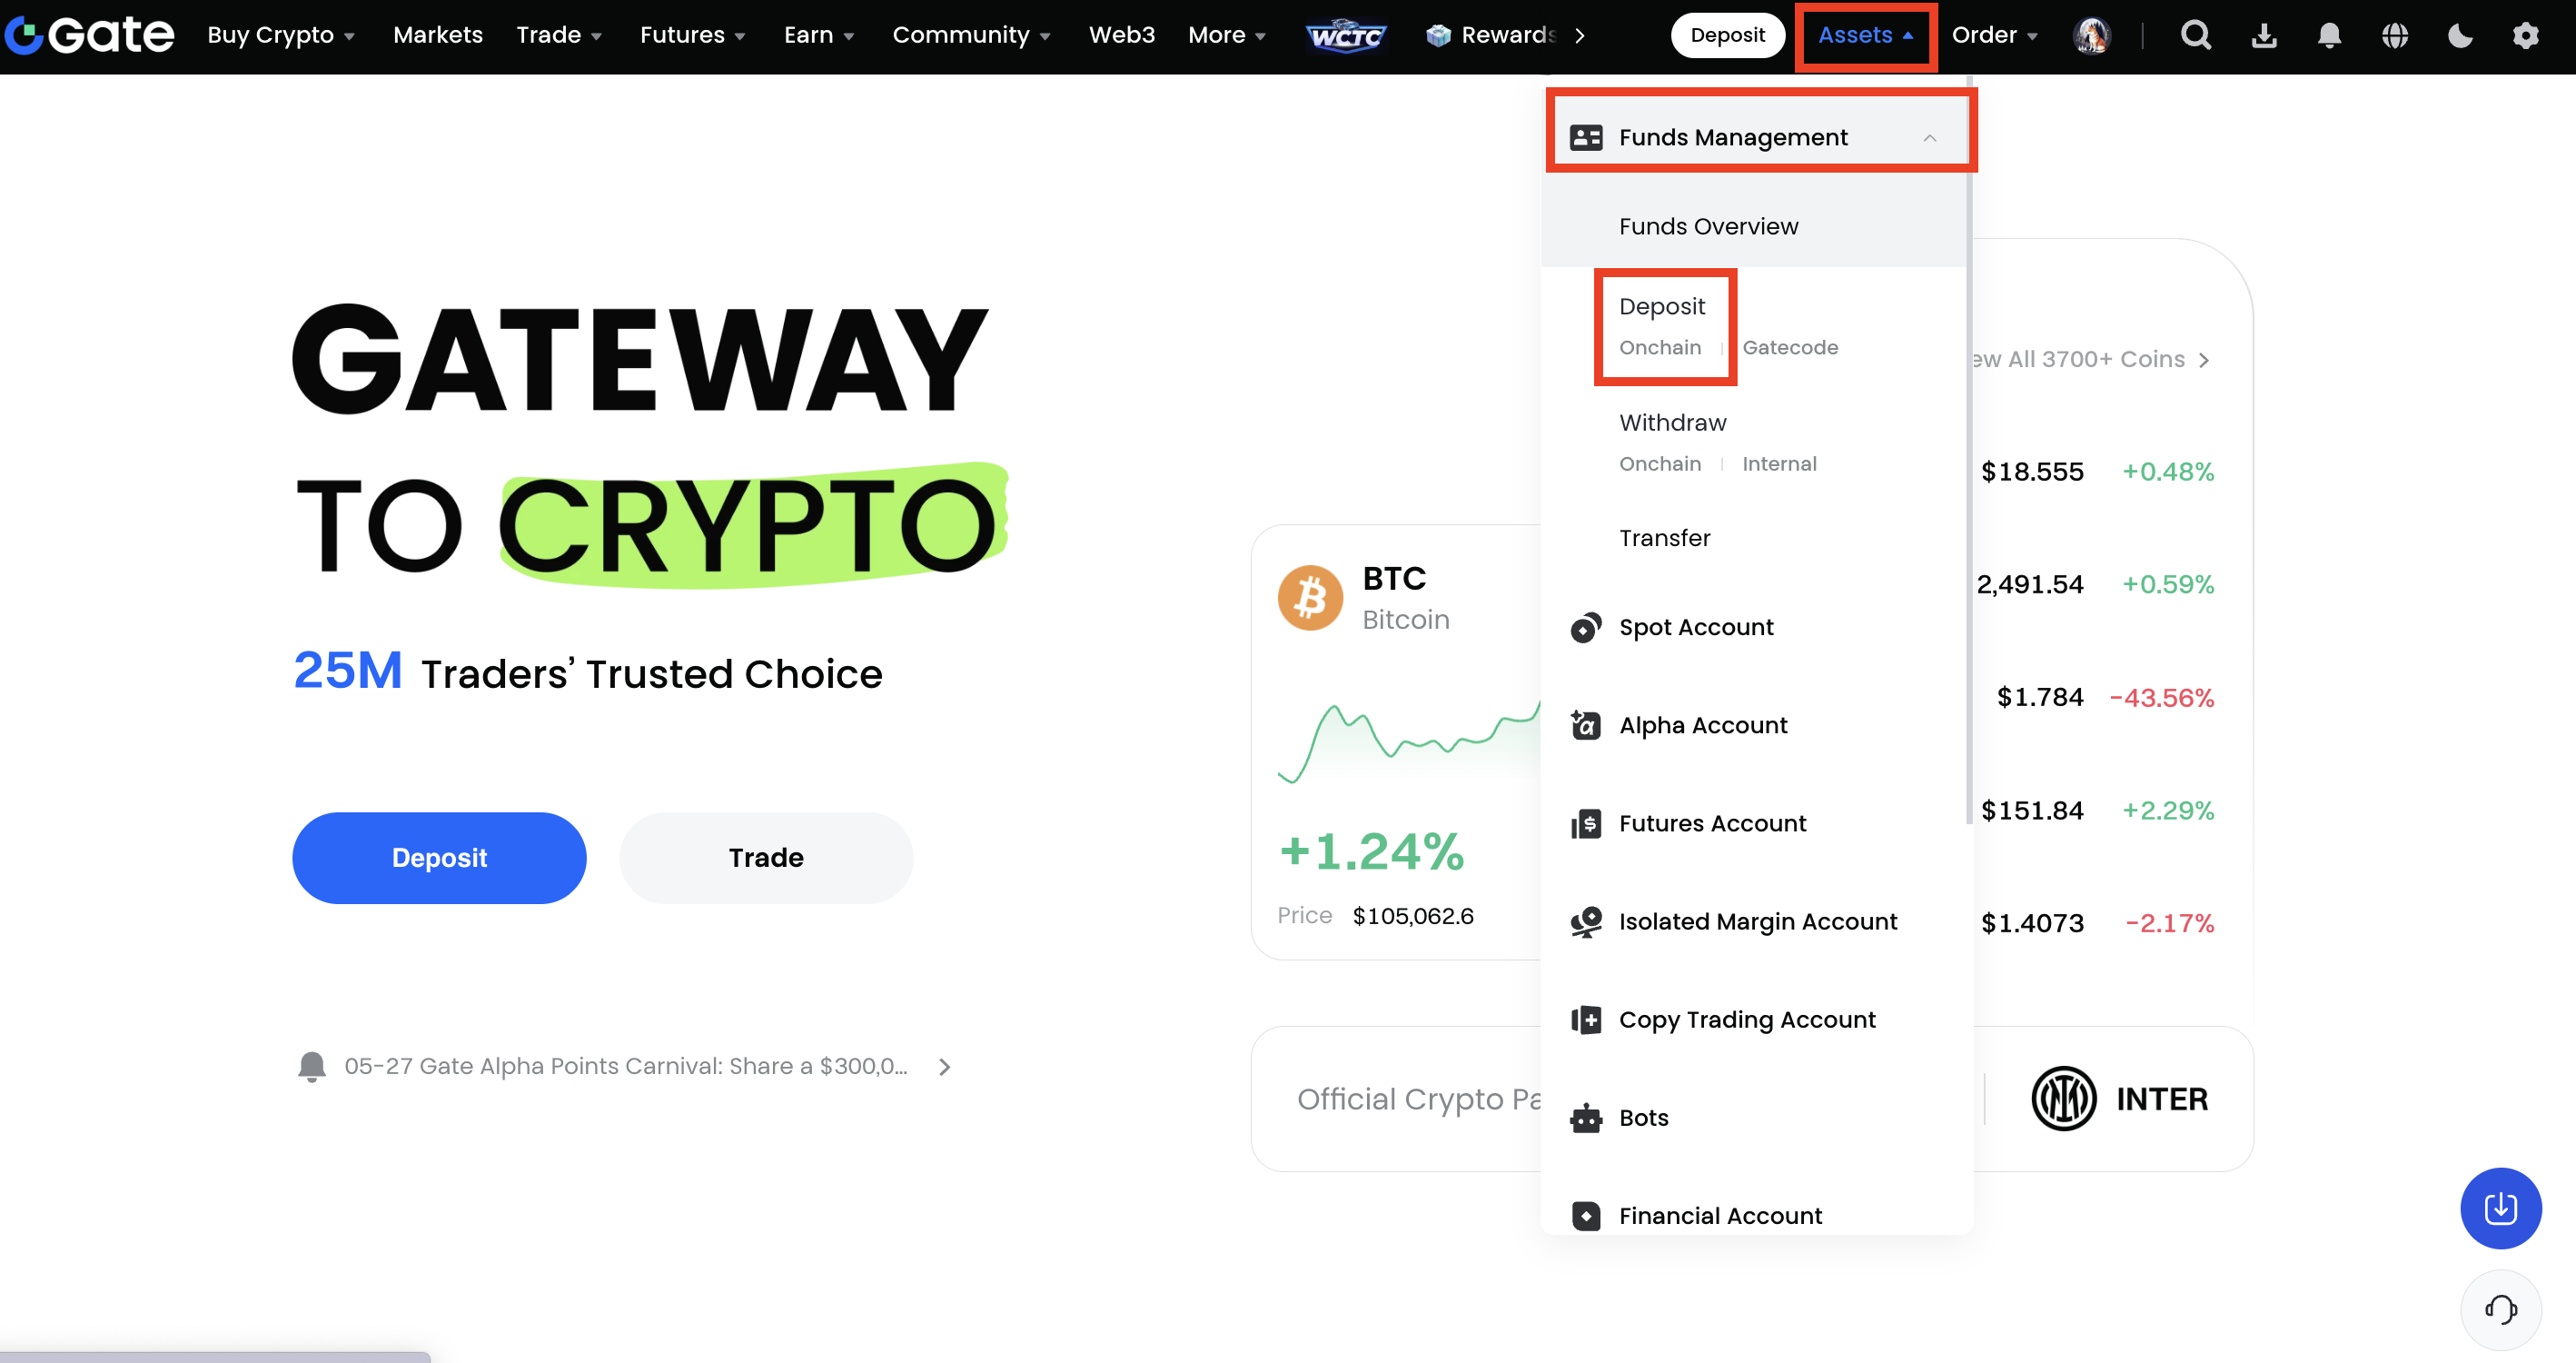
Task: Toggle dark mode with the moon icon
Action: coord(2460,36)
